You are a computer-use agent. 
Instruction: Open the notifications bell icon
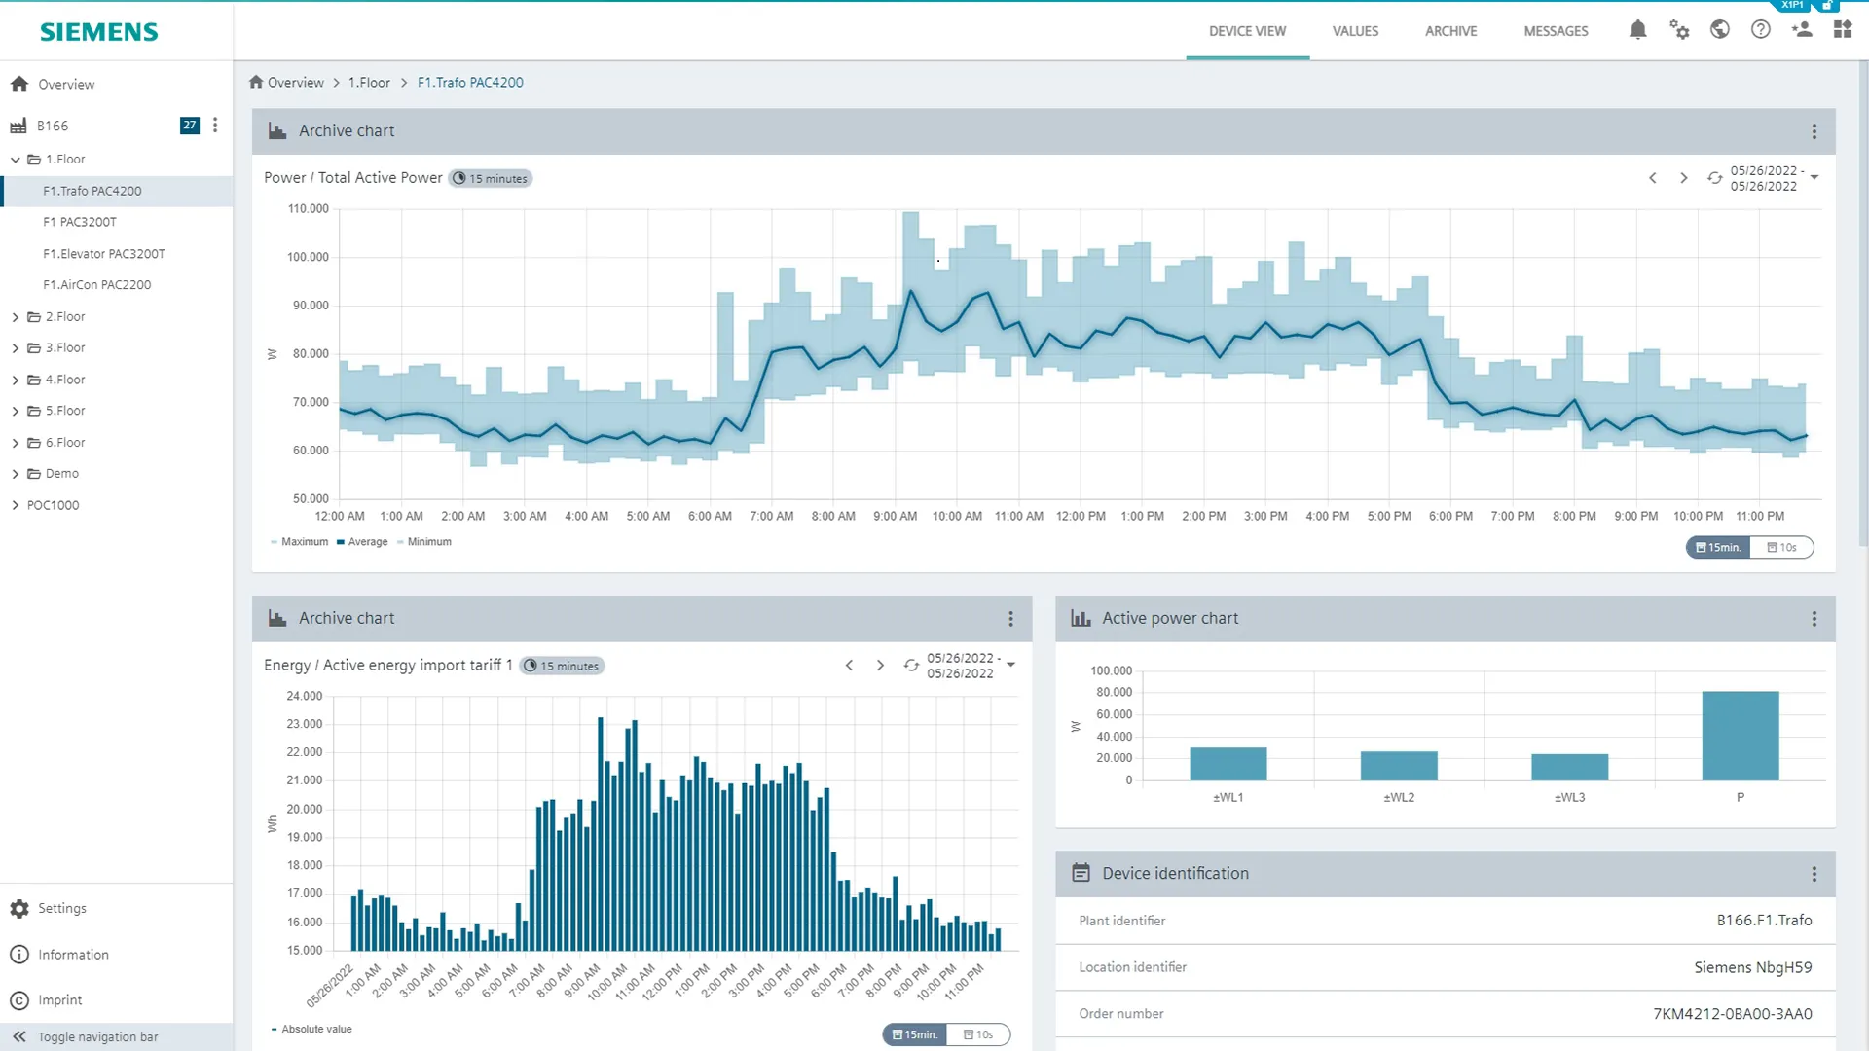click(1637, 30)
